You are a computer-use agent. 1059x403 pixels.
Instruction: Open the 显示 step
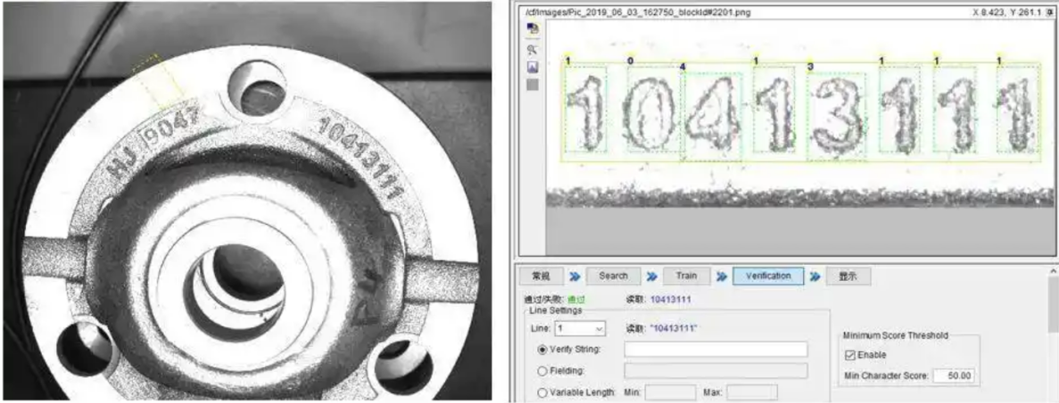pyautogui.click(x=847, y=276)
